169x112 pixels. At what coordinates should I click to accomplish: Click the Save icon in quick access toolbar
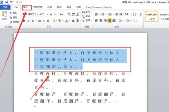[7, 2]
